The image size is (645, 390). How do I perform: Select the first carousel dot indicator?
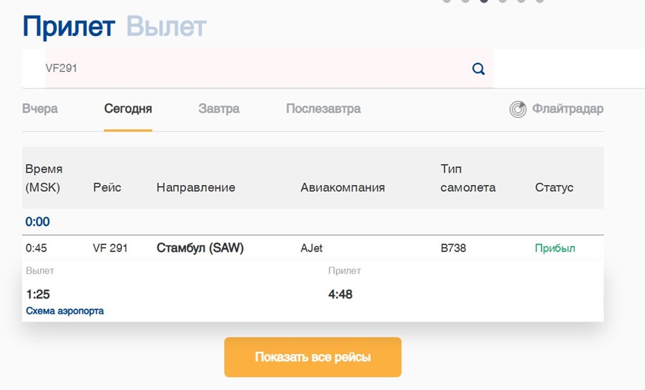point(447,1)
